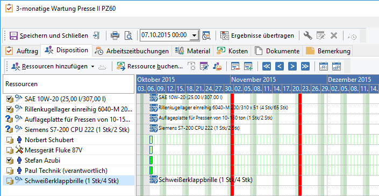Click the greyed edit form icon
This screenshot has width=379, height=196.
click(x=321, y=36)
